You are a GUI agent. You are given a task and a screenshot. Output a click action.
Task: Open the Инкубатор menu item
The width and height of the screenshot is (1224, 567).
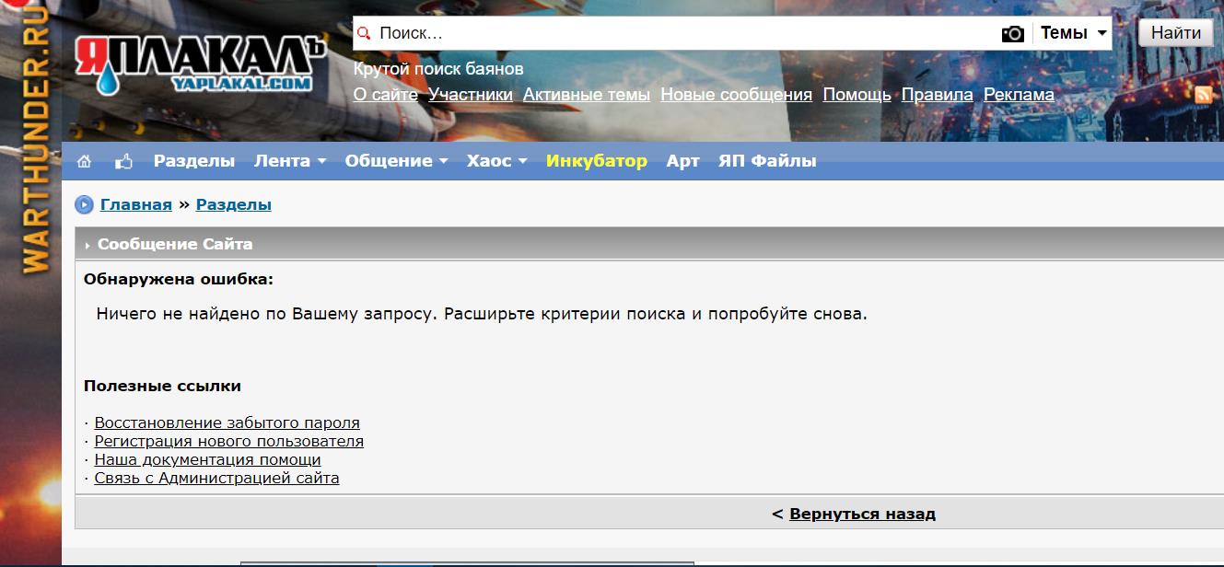point(597,161)
